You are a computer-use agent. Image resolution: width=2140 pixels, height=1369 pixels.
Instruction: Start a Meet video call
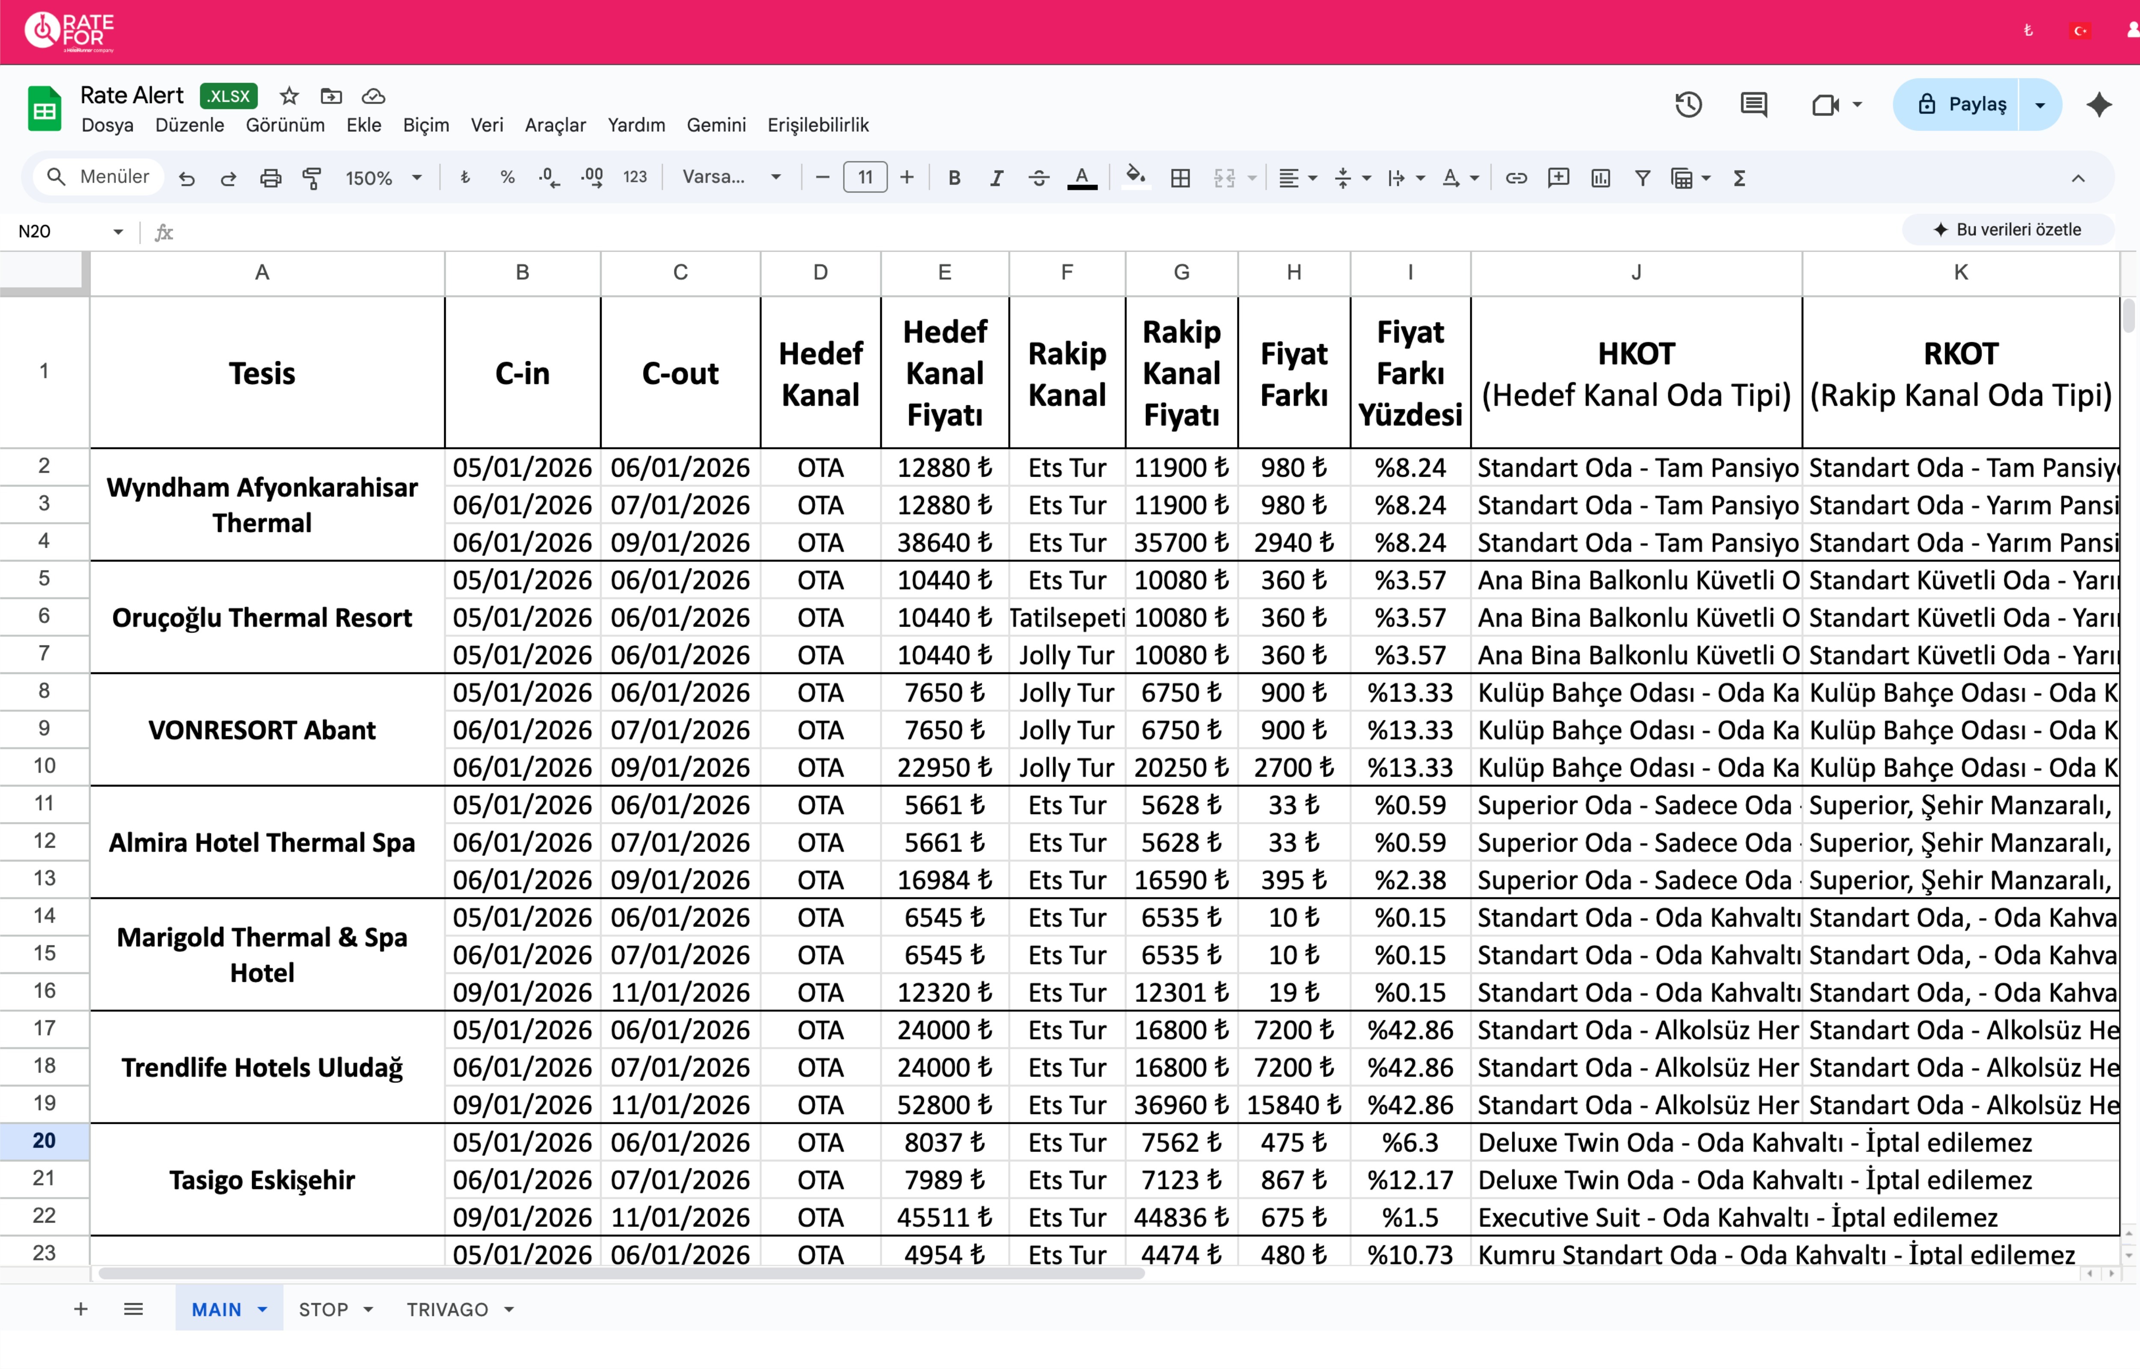click(x=1826, y=105)
